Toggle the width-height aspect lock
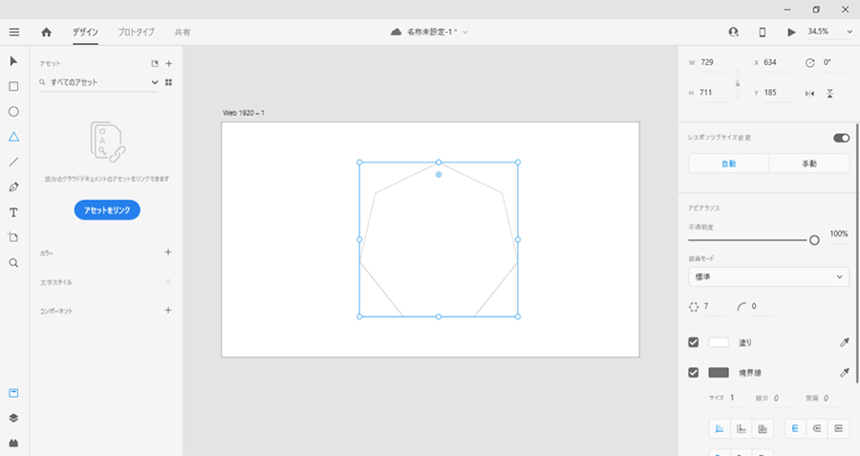 [x=738, y=83]
